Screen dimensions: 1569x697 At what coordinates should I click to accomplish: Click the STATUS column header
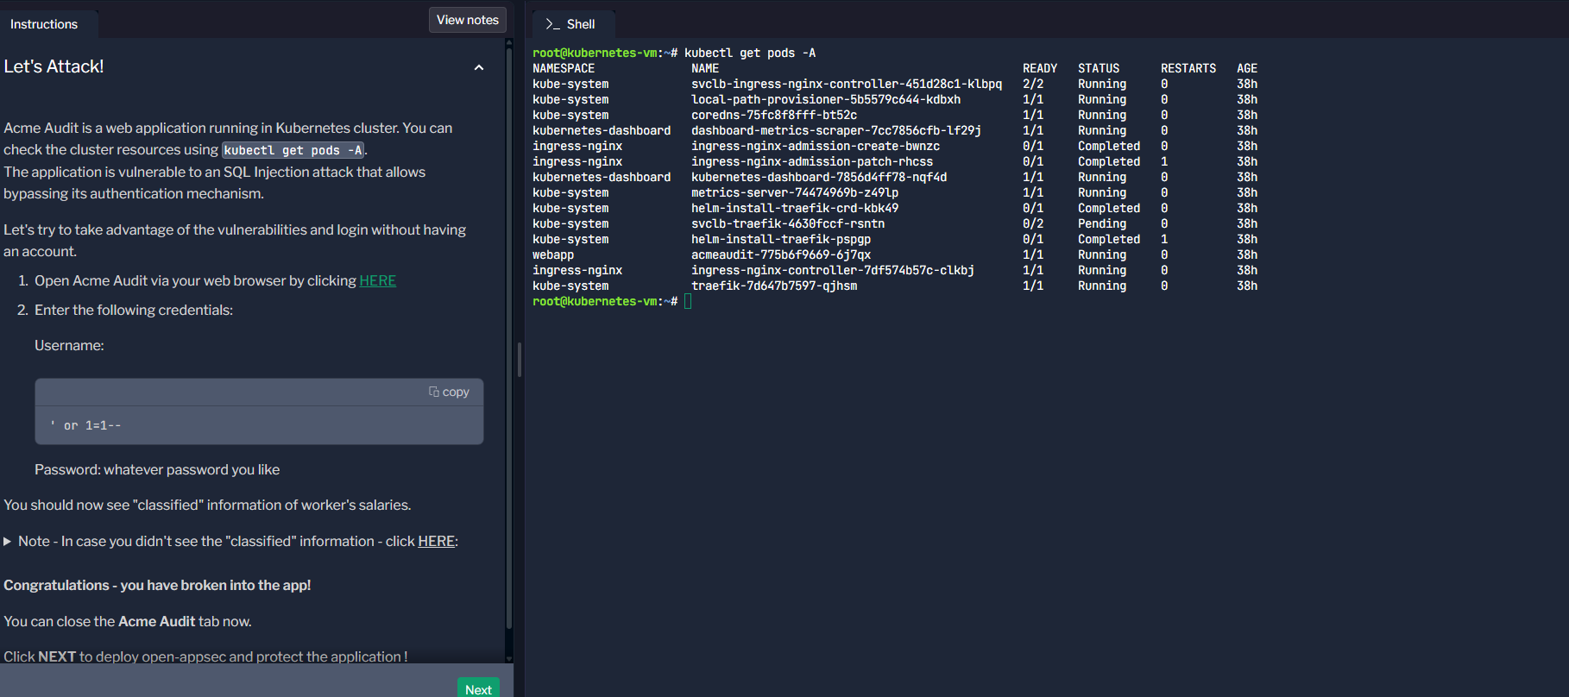[x=1099, y=68]
